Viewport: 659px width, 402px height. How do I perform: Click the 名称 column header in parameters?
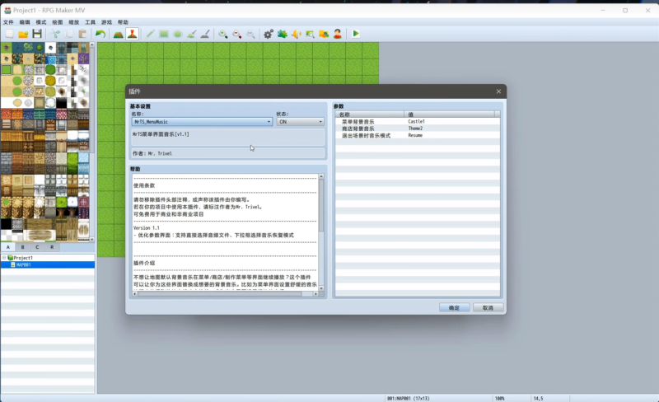click(370, 115)
